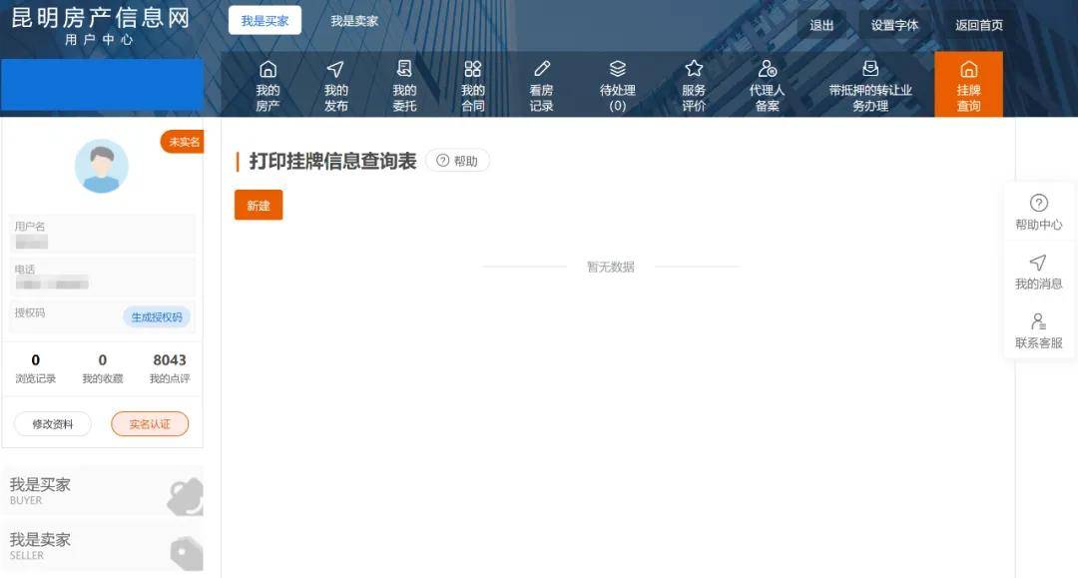Click 生成授权码 button

coord(157,316)
